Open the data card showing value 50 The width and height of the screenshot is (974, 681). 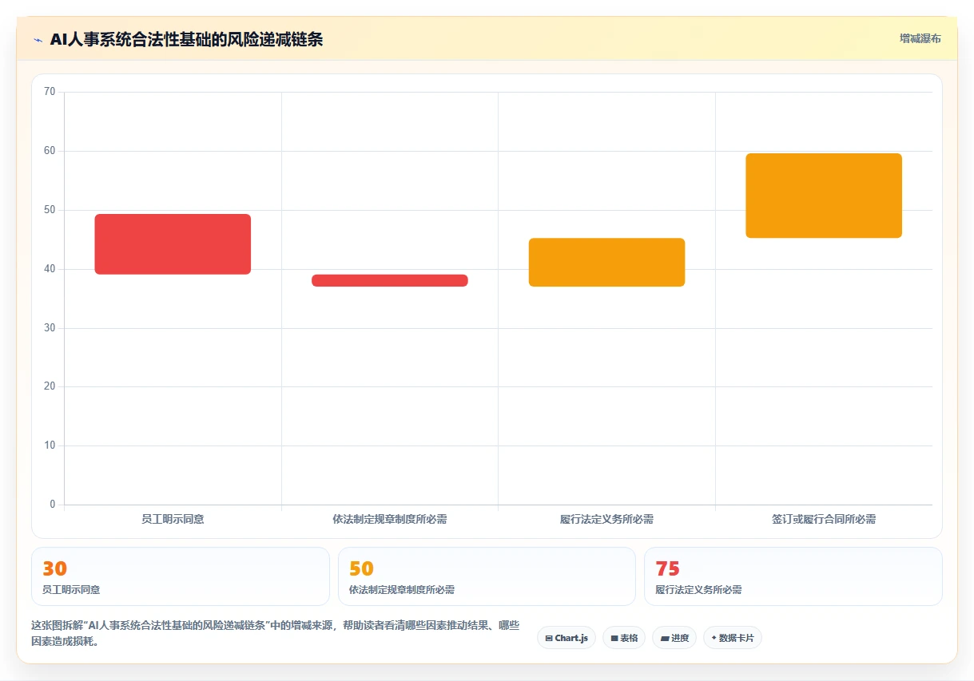click(487, 576)
